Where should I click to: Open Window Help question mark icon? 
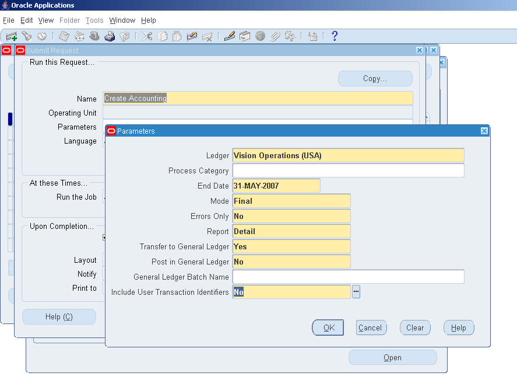pos(334,36)
